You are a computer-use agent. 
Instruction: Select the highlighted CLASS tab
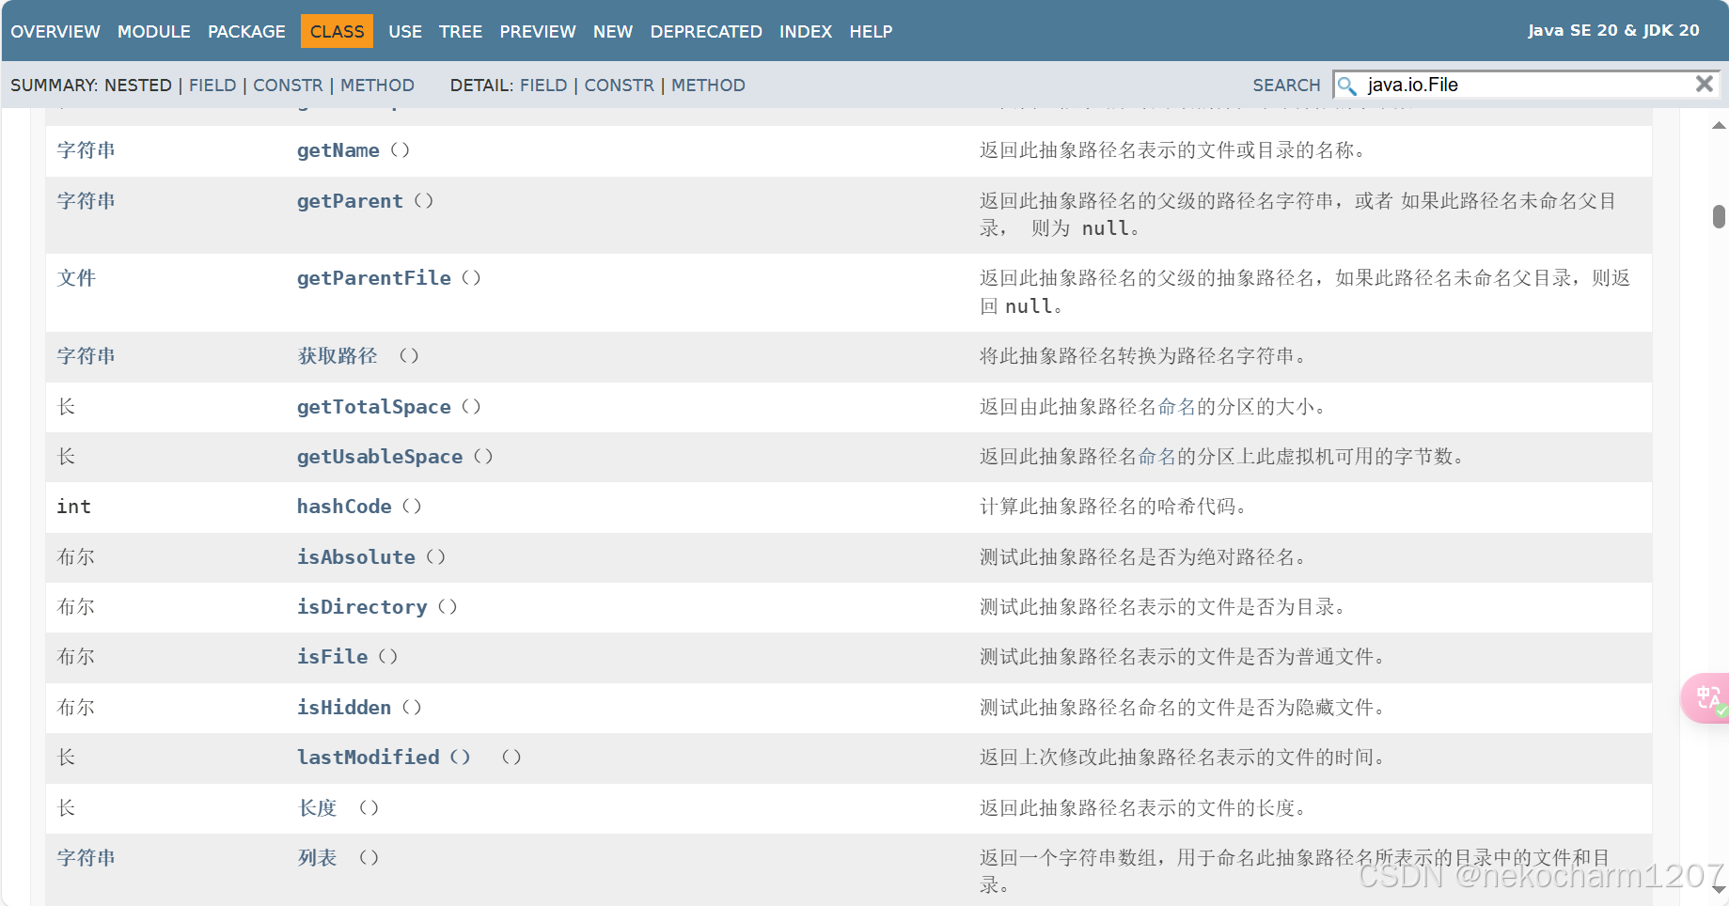[337, 31]
